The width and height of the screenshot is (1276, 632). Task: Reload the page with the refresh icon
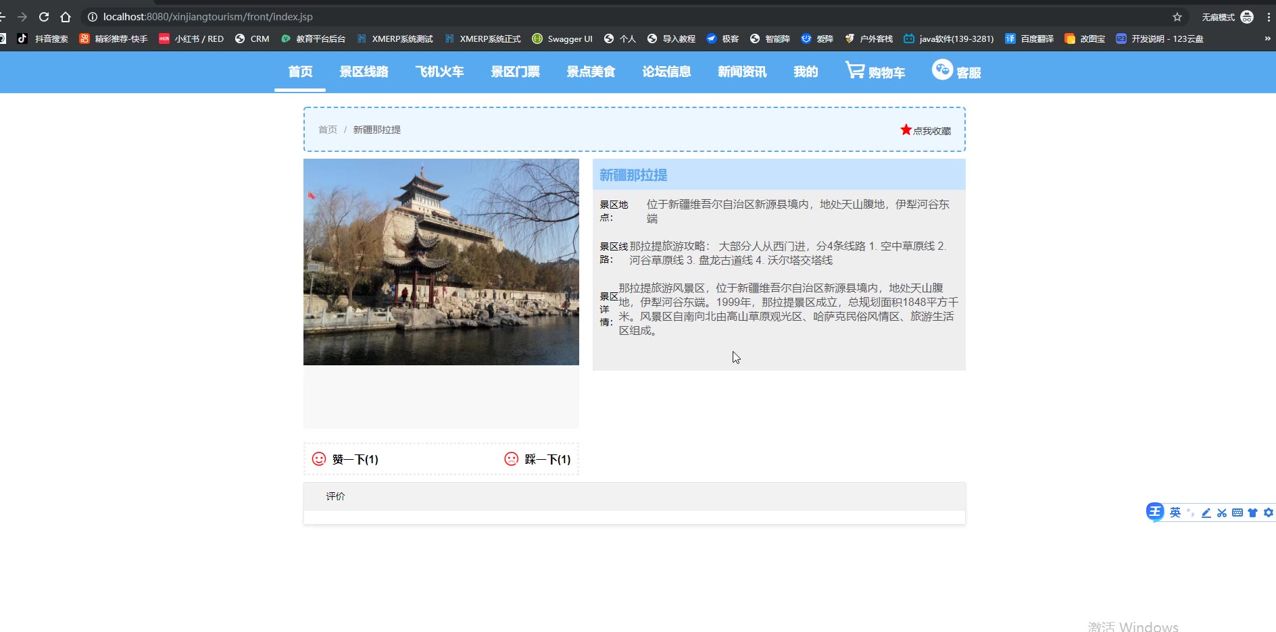[44, 17]
